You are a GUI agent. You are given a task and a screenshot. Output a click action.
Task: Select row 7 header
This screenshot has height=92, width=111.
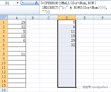pos(4,49)
